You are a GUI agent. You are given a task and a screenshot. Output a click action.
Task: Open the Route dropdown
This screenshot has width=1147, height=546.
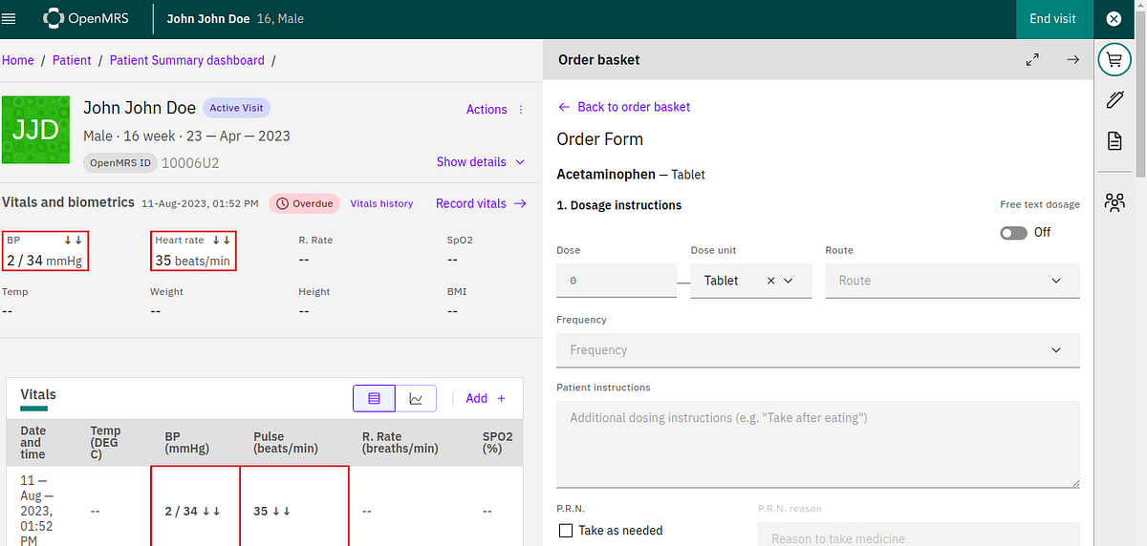[952, 281]
